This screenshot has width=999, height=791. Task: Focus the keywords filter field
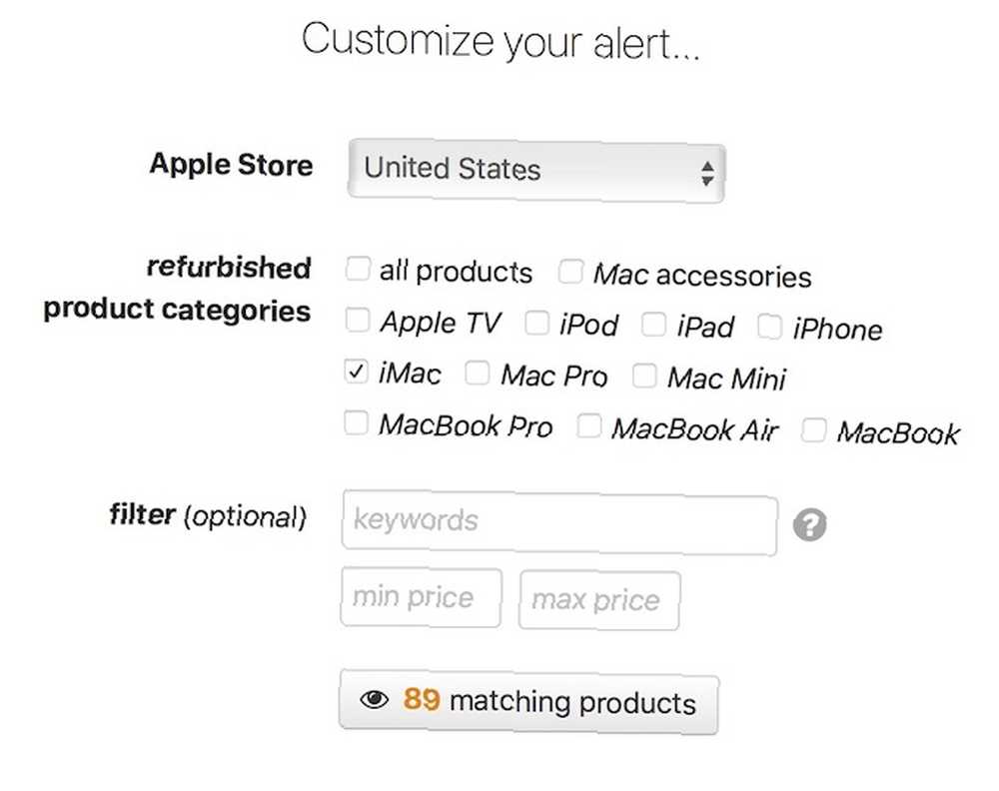point(560,522)
